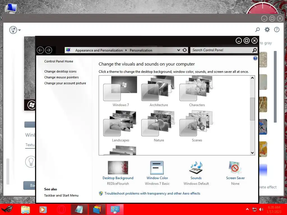This screenshot has width=287, height=215.
Task: Select the Architecture theme
Action: (x=159, y=92)
